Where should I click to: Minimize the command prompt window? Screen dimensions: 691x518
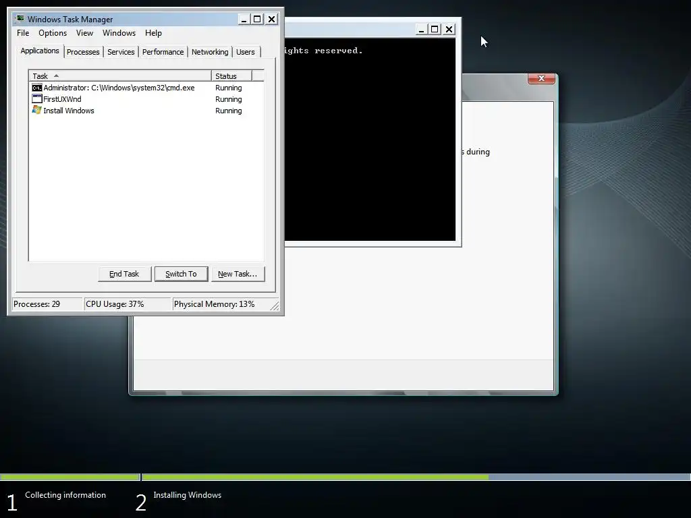point(421,30)
